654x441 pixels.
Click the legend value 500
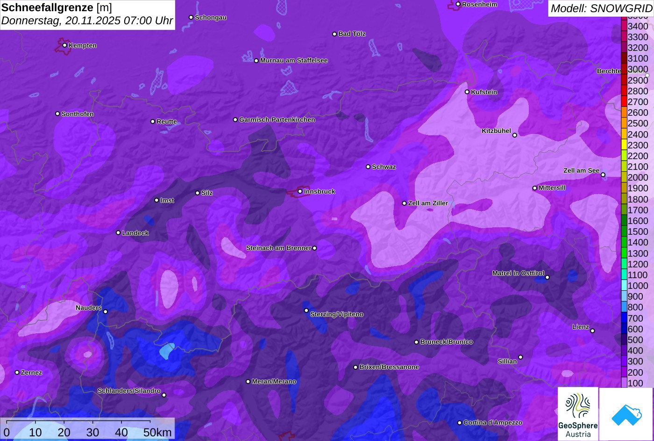pyautogui.click(x=635, y=340)
